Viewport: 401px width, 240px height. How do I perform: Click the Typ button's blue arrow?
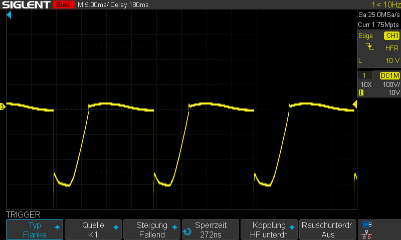coord(57,227)
